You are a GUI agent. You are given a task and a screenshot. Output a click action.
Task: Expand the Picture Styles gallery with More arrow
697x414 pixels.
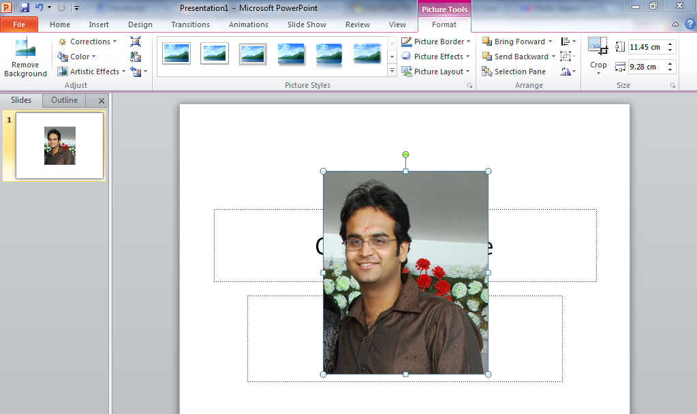point(392,70)
